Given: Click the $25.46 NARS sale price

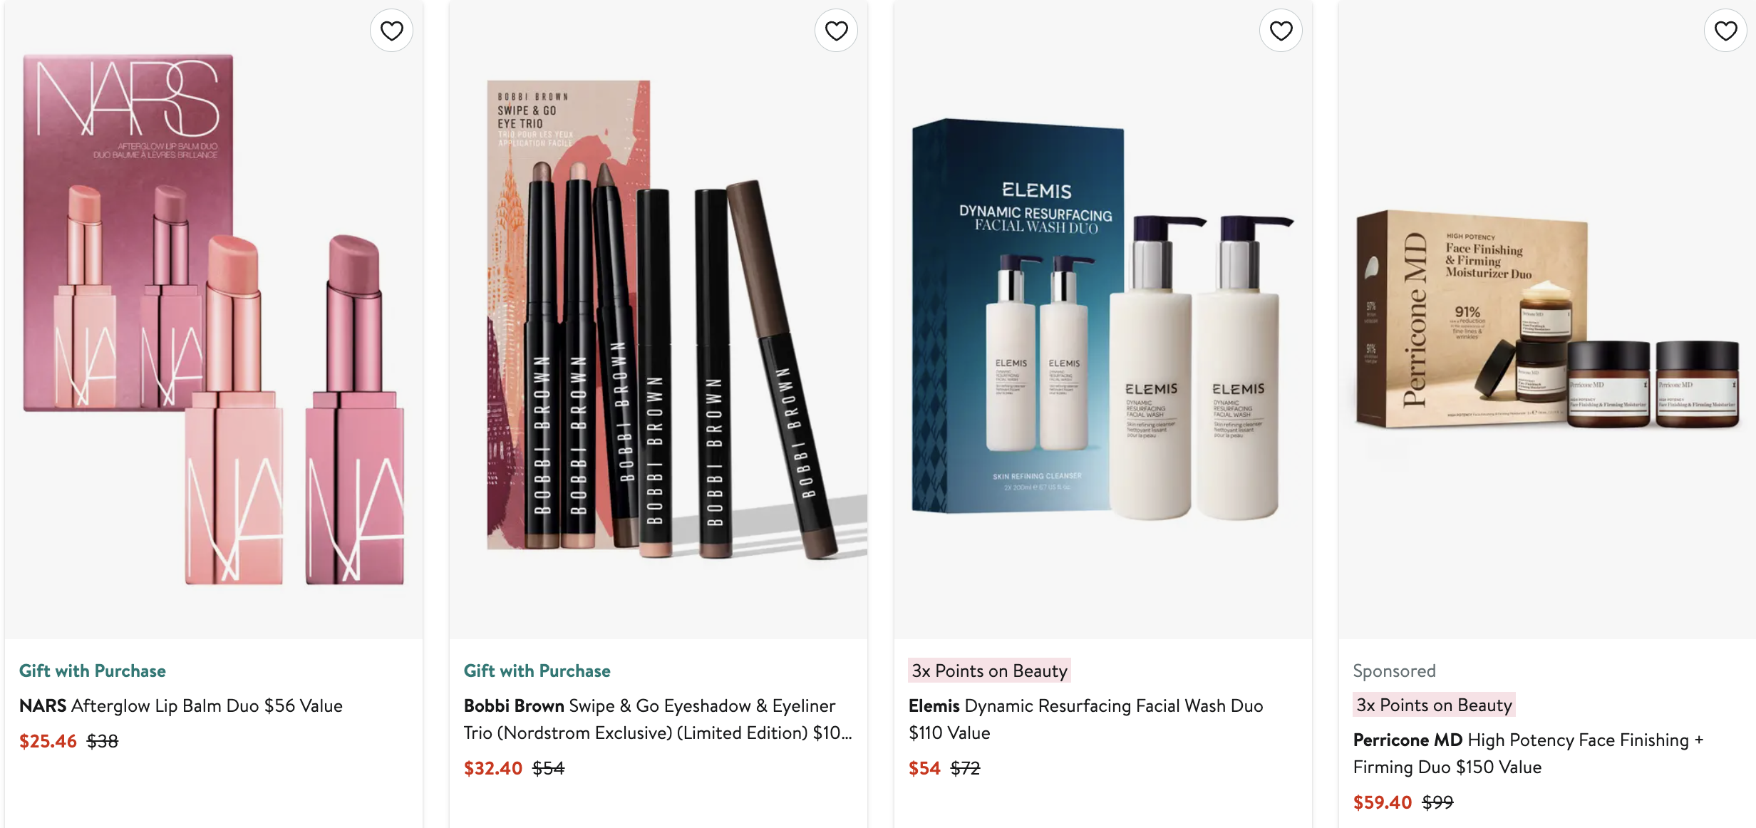Looking at the screenshot, I should pos(48,741).
